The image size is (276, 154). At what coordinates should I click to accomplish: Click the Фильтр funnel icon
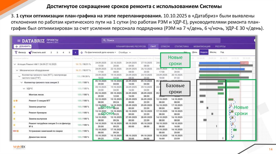click(16, 52)
